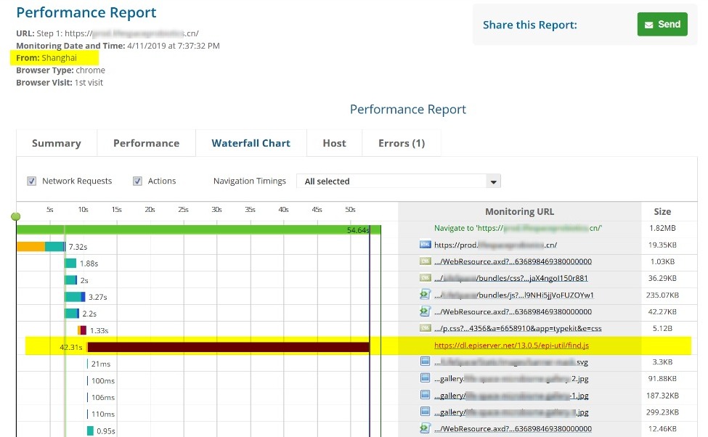The image size is (708, 437).
Task: Open the dl.episerver.net find.js link
Action: pos(511,346)
